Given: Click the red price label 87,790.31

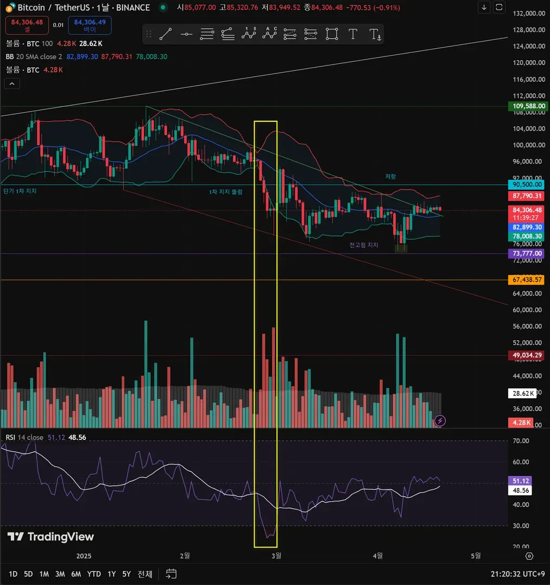Looking at the screenshot, I should point(527,196).
